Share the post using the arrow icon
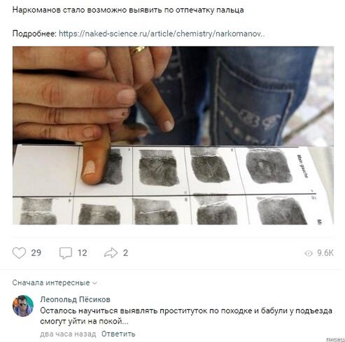The height and width of the screenshot is (342, 345). click(111, 252)
